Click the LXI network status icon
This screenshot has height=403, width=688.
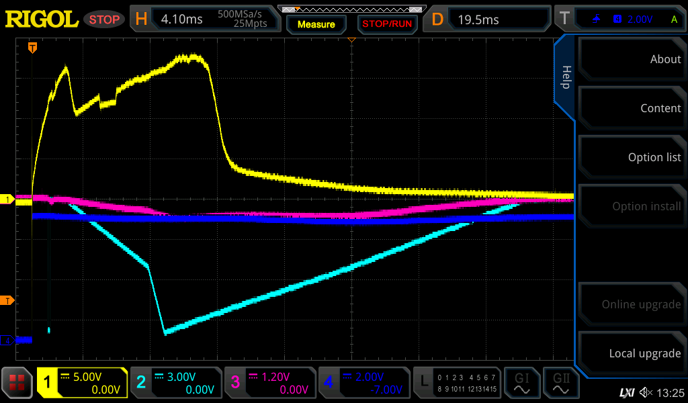pos(626,392)
